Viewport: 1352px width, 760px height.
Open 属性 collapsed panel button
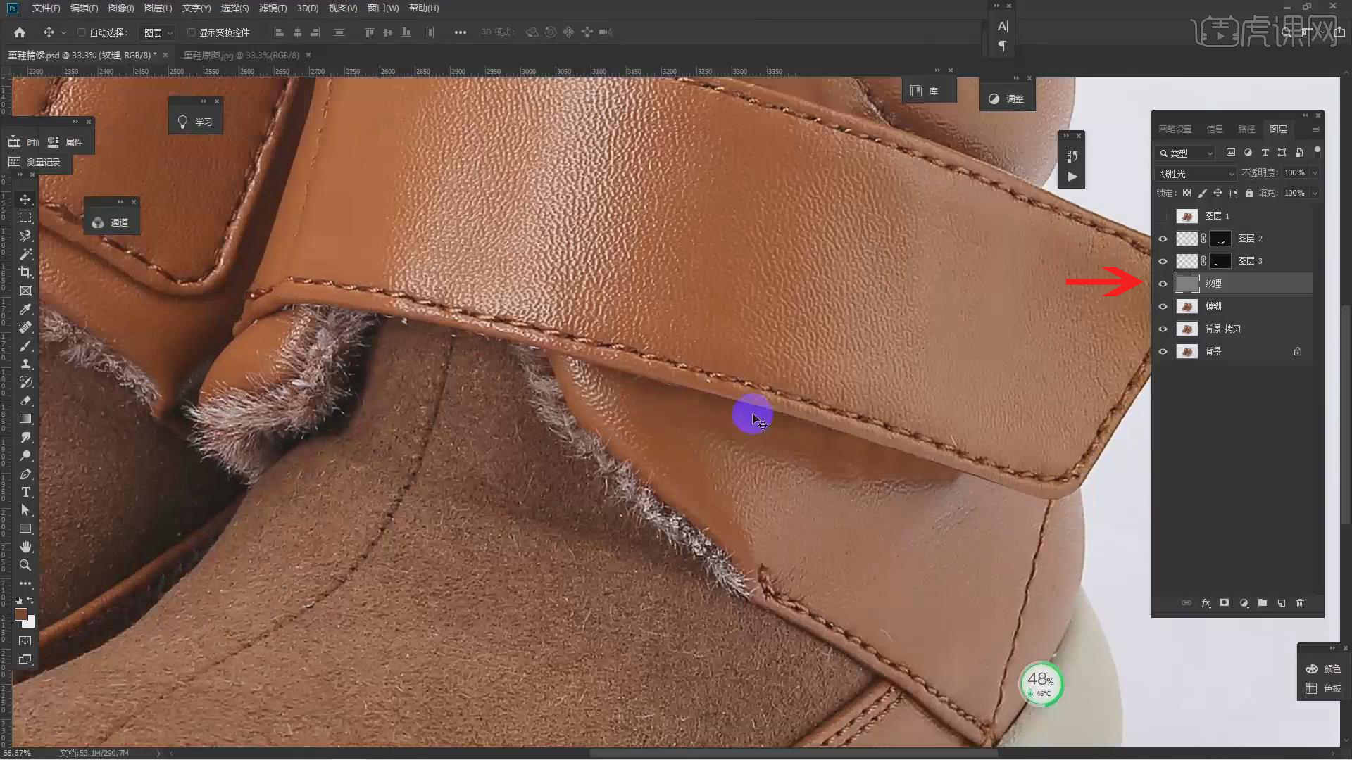tap(66, 142)
